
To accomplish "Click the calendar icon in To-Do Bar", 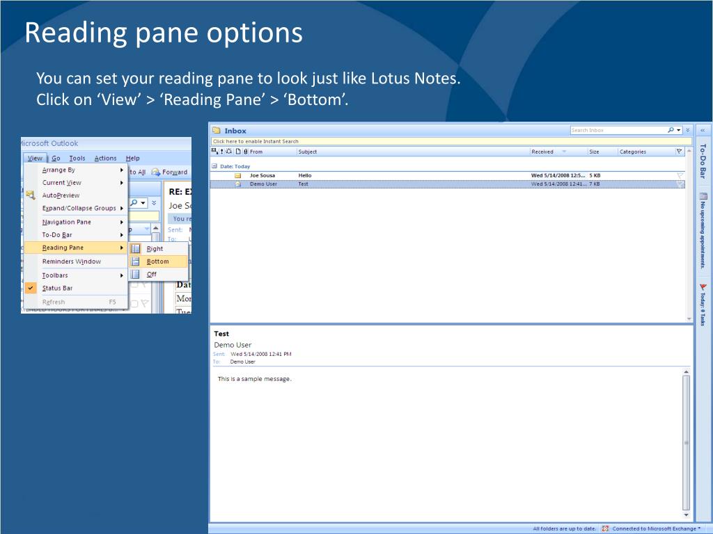I will (703, 196).
